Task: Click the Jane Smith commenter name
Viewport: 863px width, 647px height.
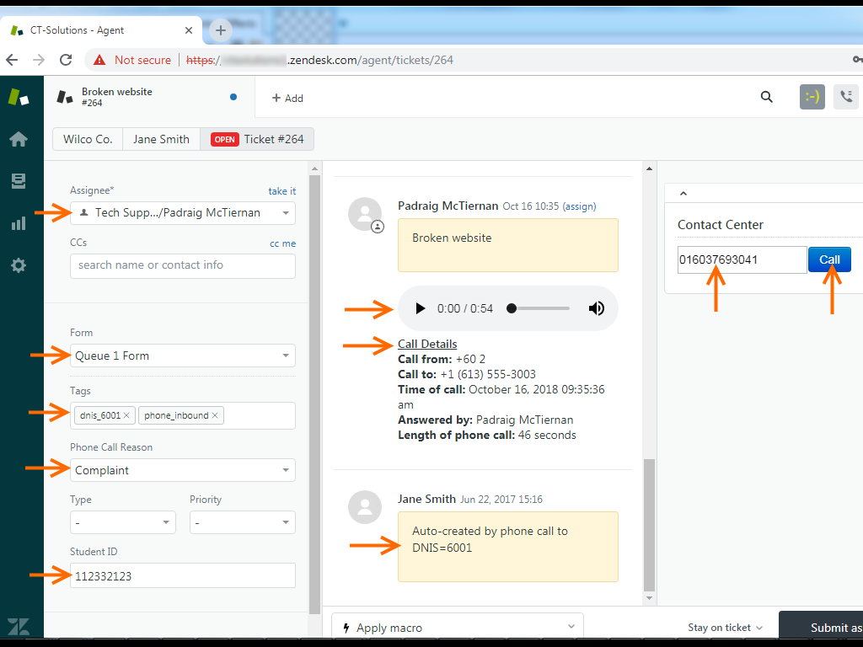Action: click(x=426, y=499)
